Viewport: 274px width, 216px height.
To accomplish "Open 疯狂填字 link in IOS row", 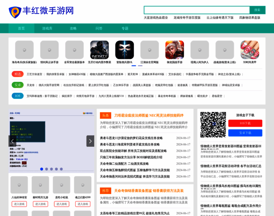I will [x=67, y=96].
